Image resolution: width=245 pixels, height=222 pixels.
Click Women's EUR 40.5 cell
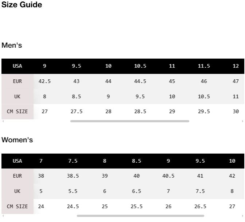click(168, 176)
